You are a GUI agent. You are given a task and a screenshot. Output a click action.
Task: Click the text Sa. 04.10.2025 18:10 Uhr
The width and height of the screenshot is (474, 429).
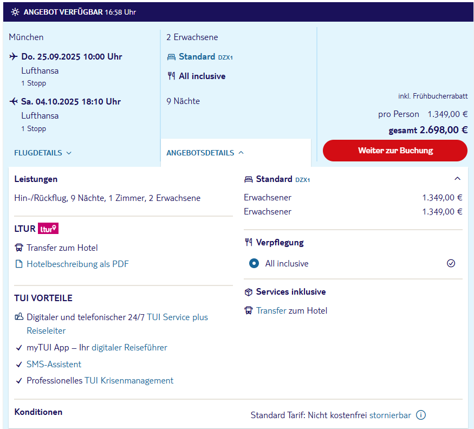point(71,101)
